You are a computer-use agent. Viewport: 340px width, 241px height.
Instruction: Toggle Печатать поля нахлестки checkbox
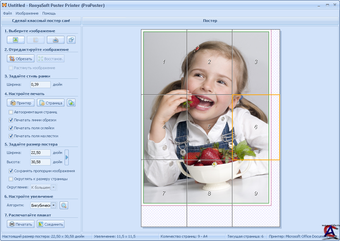point(11,136)
